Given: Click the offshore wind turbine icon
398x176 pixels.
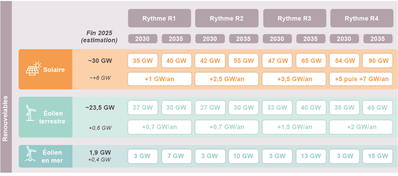Looking at the screenshot, I should (x=31, y=156).
